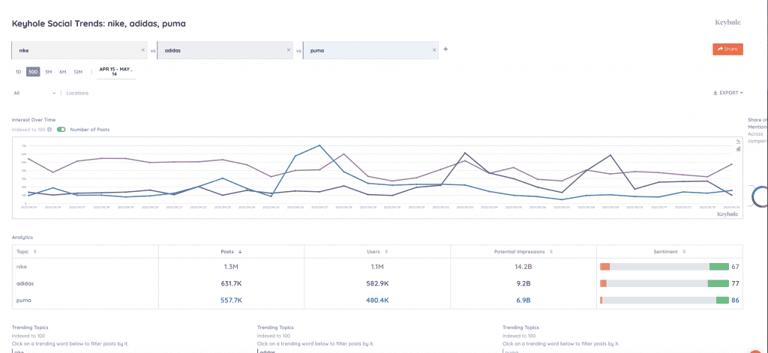Image resolution: width=768 pixels, height=353 pixels.
Task: Click adidas impressions value 9.2B
Action: pos(523,283)
